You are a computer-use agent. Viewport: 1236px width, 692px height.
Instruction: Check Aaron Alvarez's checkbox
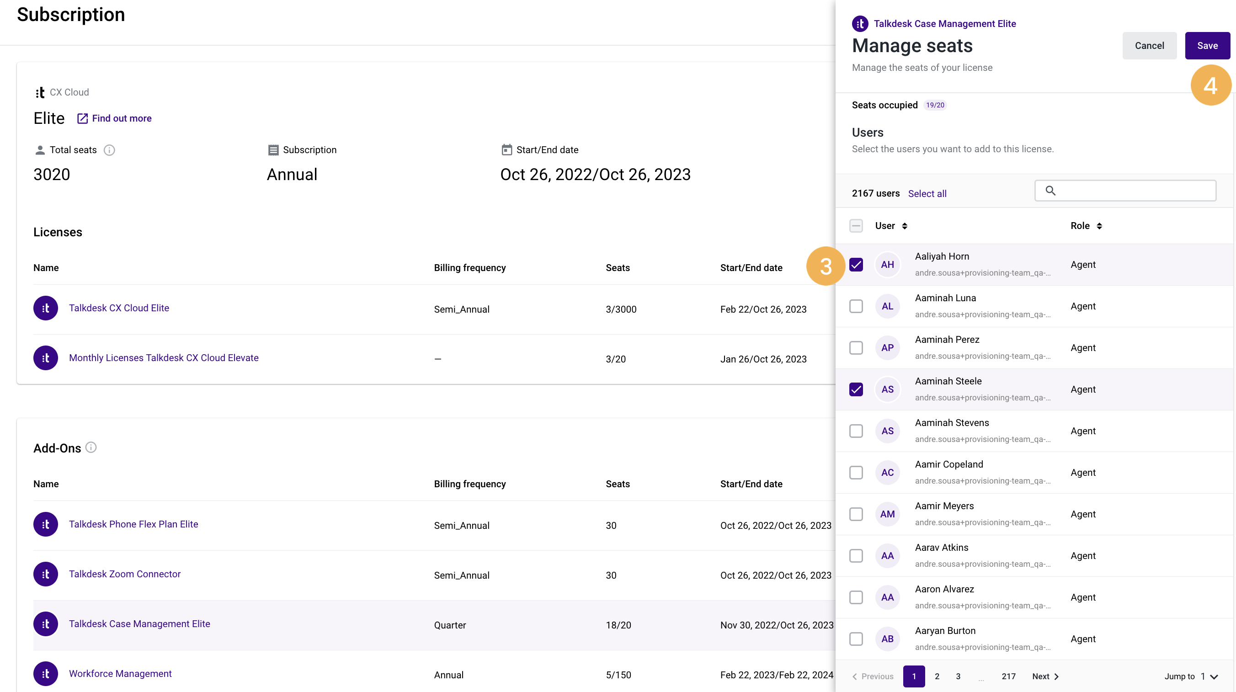(x=856, y=597)
